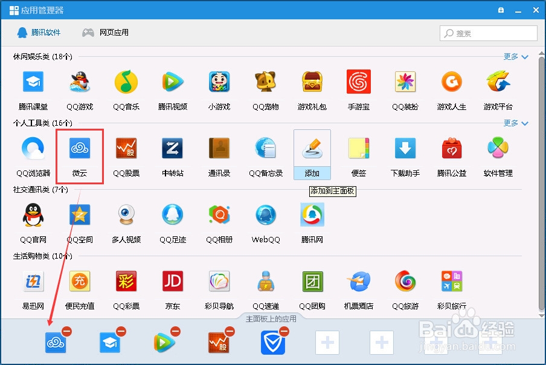Remove the shield app from main panel
546x365 pixels.
coord(284,331)
